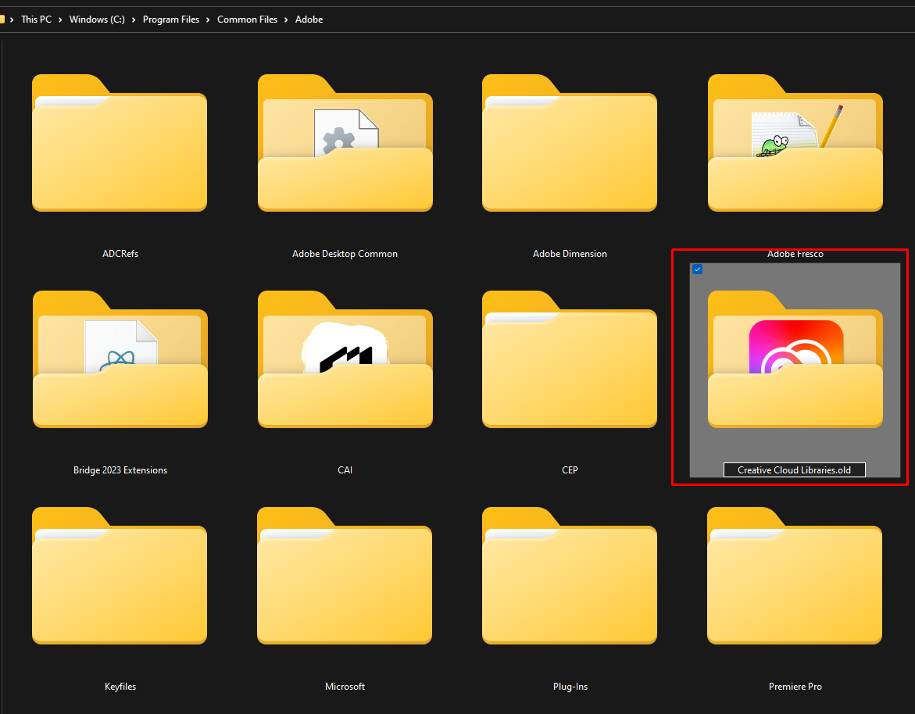This screenshot has width=915, height=714.
Task: Select the This PC breadcrumb item
Action: 36,19
